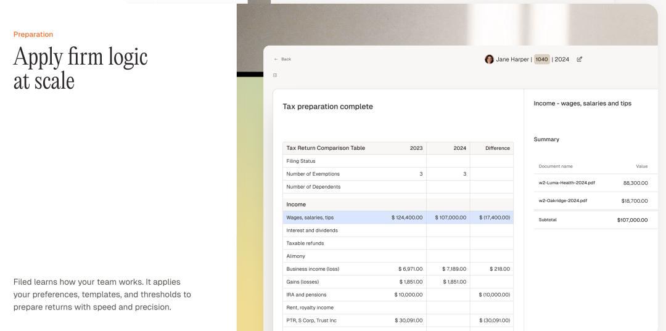The height and width of the screenshot is (331, 666).
Task: Click the PTR, S Corp, Trust Inc row
Action: [311, 321]
